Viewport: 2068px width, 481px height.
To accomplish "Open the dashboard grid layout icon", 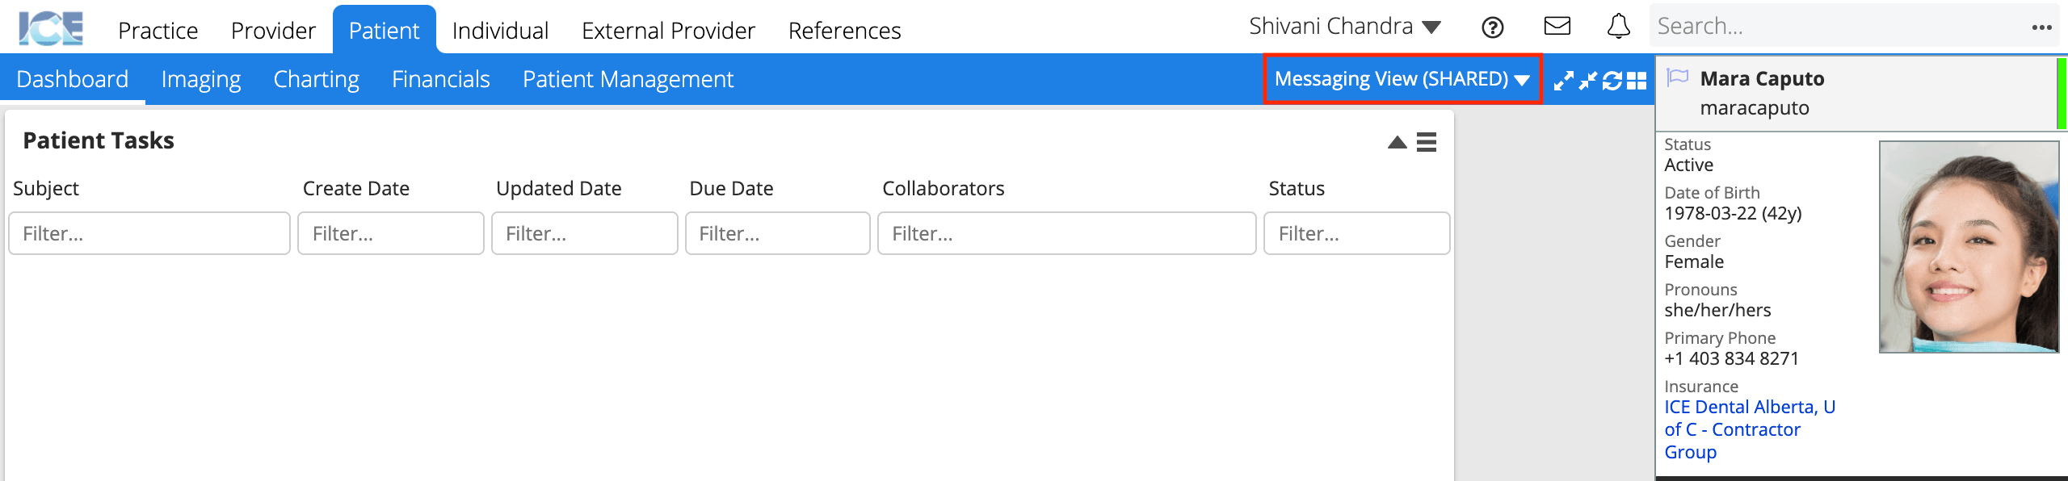I will [x=1637, y=81].
